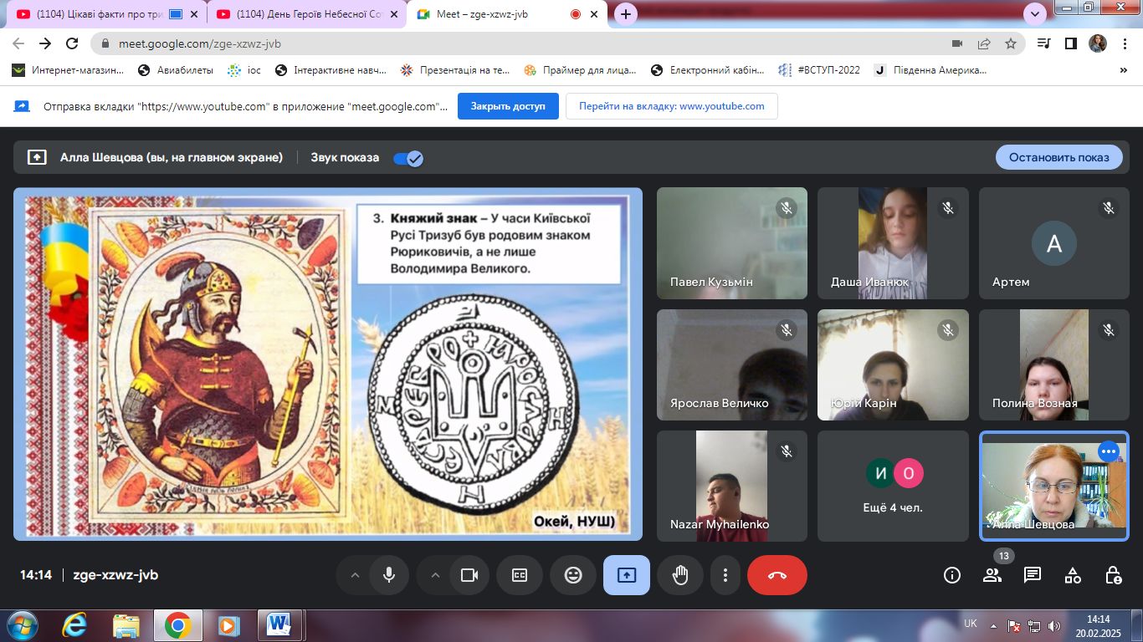Reload the current page

tap(73, 43)
